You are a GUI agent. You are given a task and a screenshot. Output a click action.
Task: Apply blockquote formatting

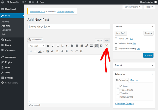(x=67, y=46)
